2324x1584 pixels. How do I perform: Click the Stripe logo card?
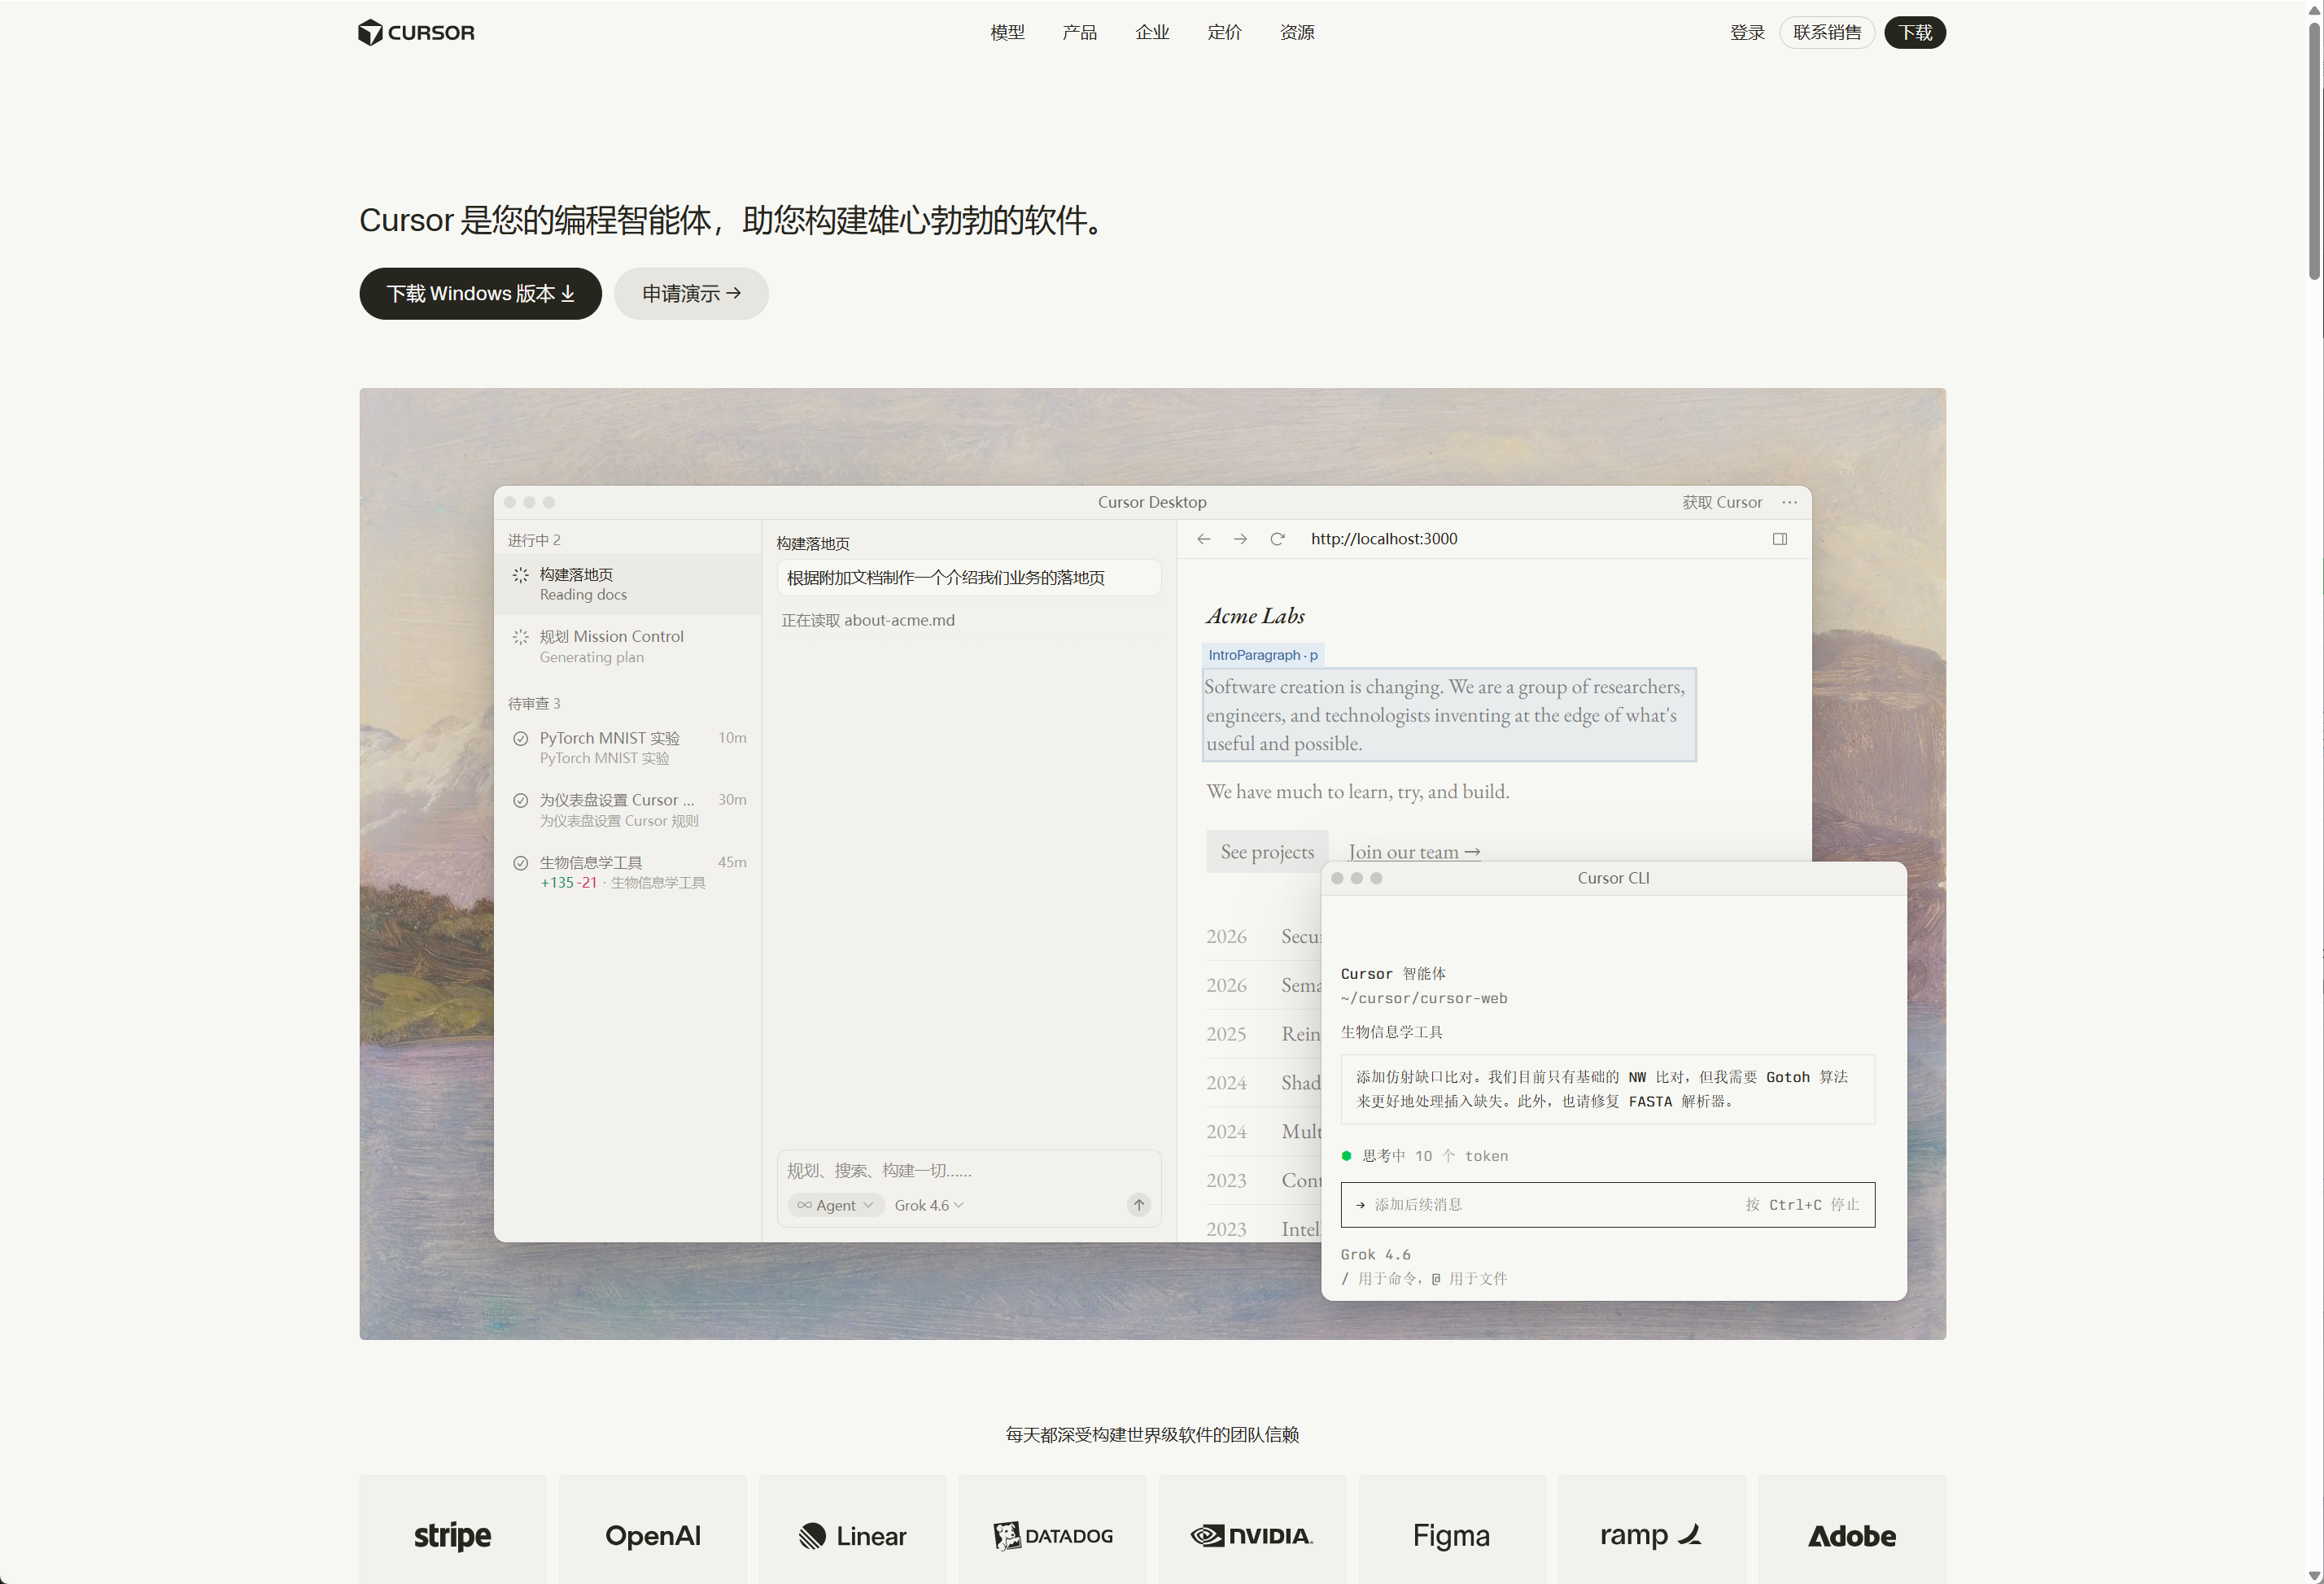(x=453, y=1530)
